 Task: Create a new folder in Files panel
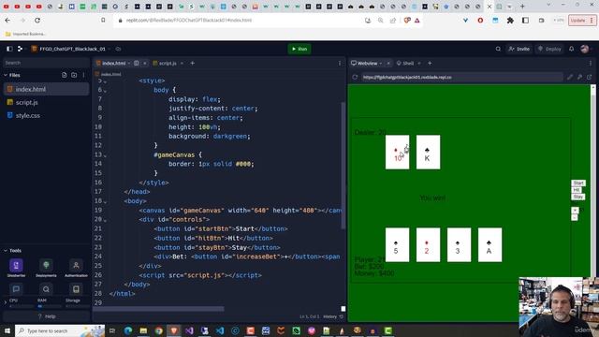tap(74, 75)
